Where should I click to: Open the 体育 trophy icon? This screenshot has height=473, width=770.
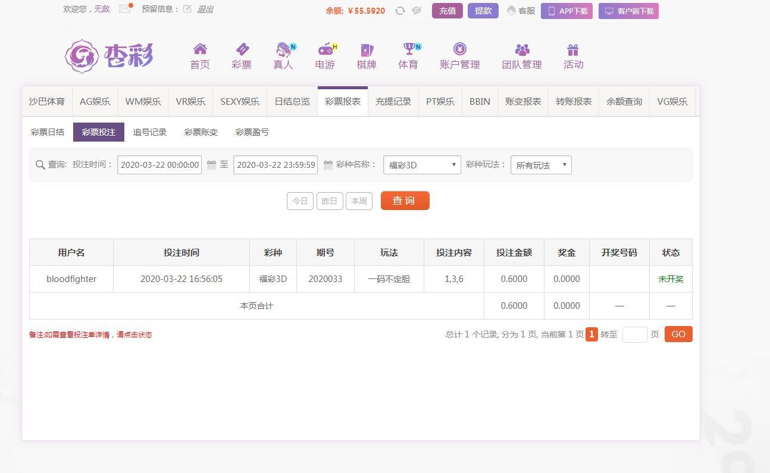[408, 49]
